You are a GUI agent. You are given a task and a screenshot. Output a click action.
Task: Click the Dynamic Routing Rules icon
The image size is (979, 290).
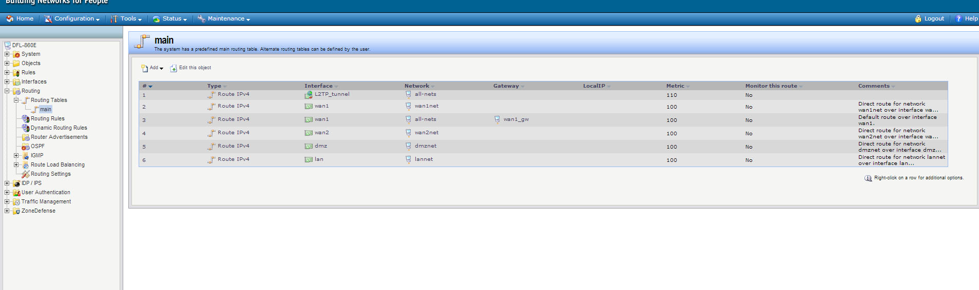pyautogui.click(x=25, y=128)
